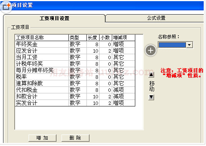This screenshot has width=206, height=146.
Task: Click the decimal 2 cell of 实发合计
Action: (106, 103)
